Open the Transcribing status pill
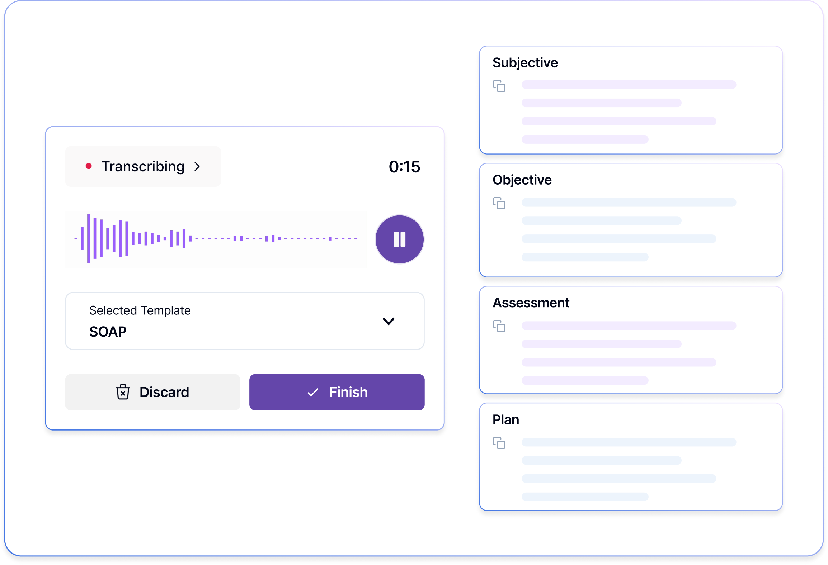Screen dimensions: 828x565 coord(143,166)
